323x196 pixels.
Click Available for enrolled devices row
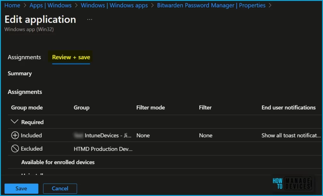[x=58, y=162]
